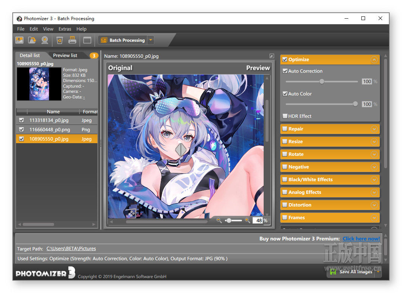Select the 116660448_p0.png file name

click(50, 129)
